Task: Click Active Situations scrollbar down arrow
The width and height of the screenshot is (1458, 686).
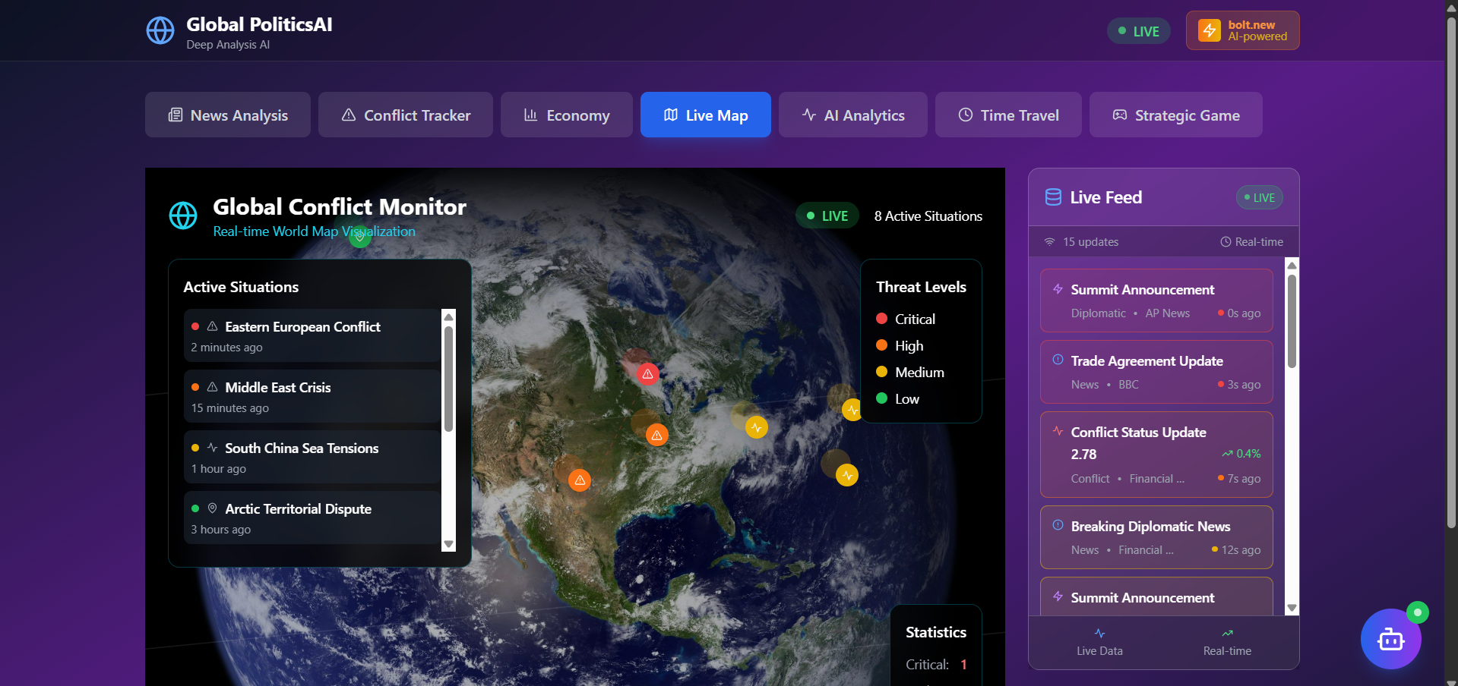Action: pyautogui.click(x=448, y=544)
